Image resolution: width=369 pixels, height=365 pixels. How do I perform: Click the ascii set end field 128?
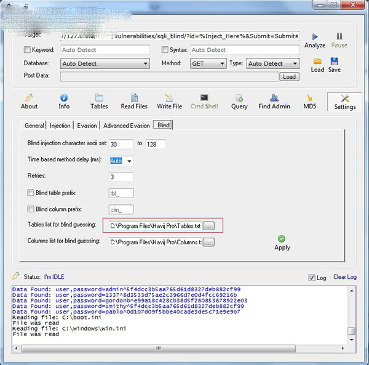coord(156,144)
